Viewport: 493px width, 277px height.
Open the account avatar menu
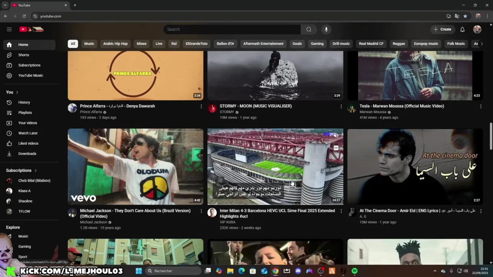click(x=477, y=29)
